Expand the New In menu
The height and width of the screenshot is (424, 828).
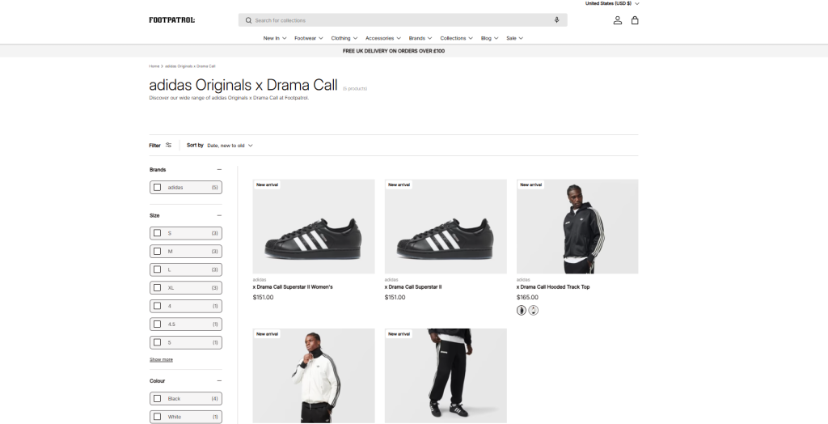275,38
